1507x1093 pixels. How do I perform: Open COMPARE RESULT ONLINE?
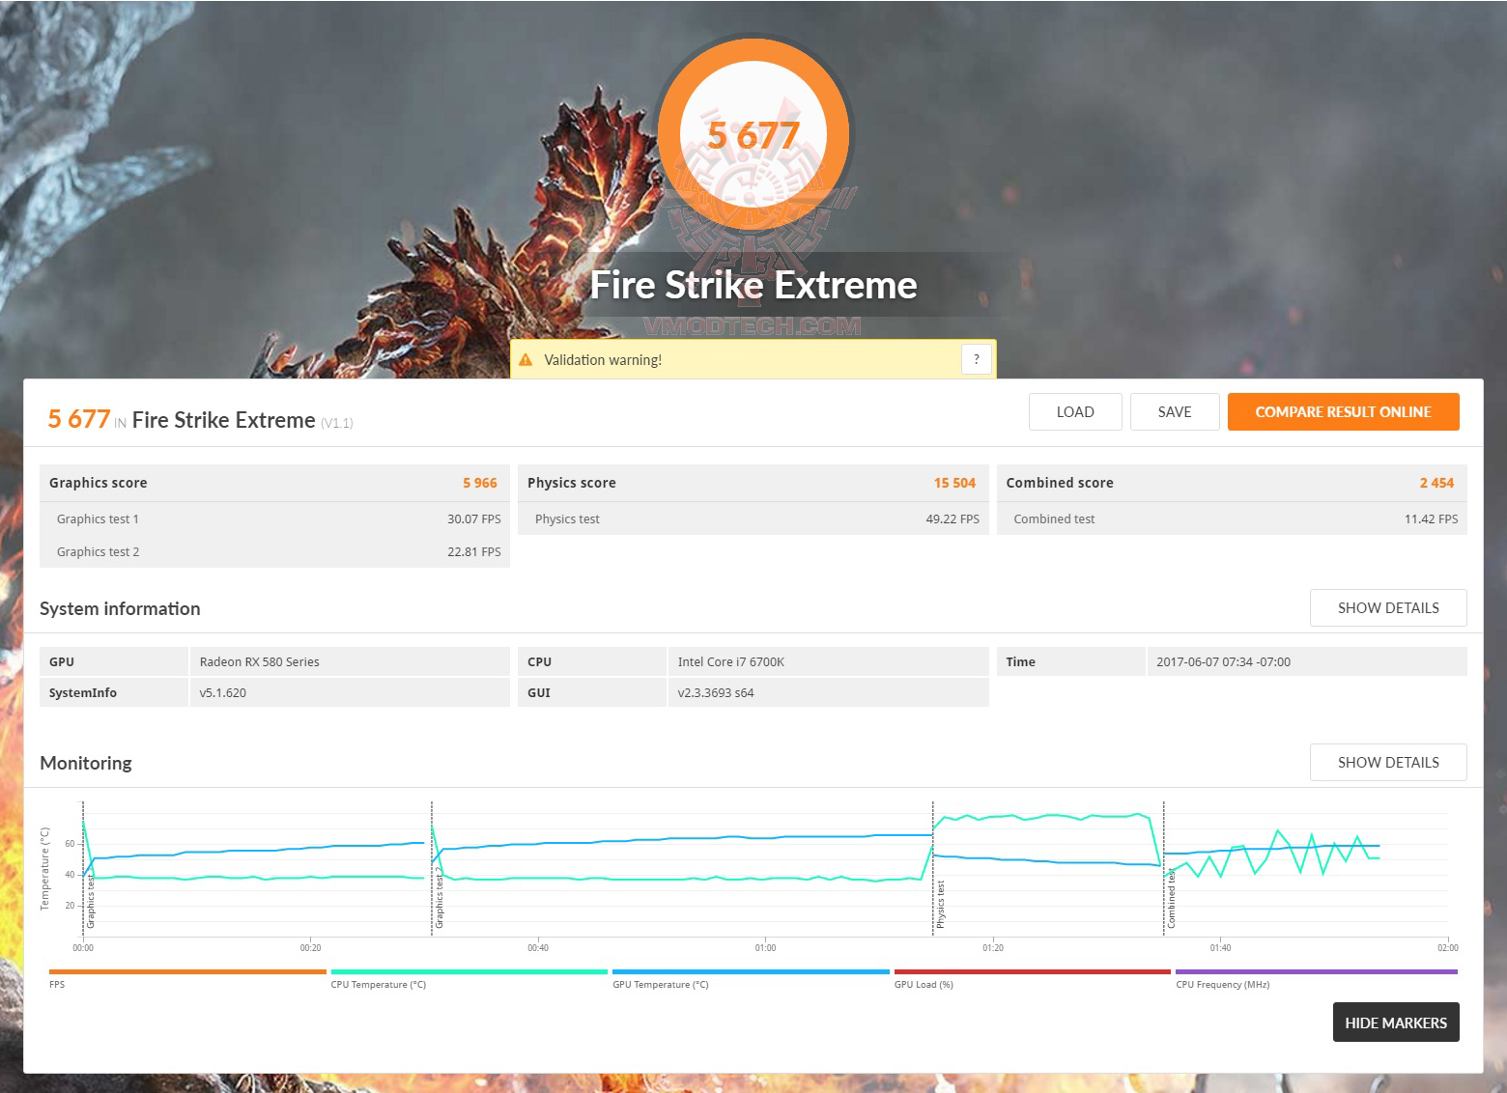pyautogui.click(x=1343, y=411)
